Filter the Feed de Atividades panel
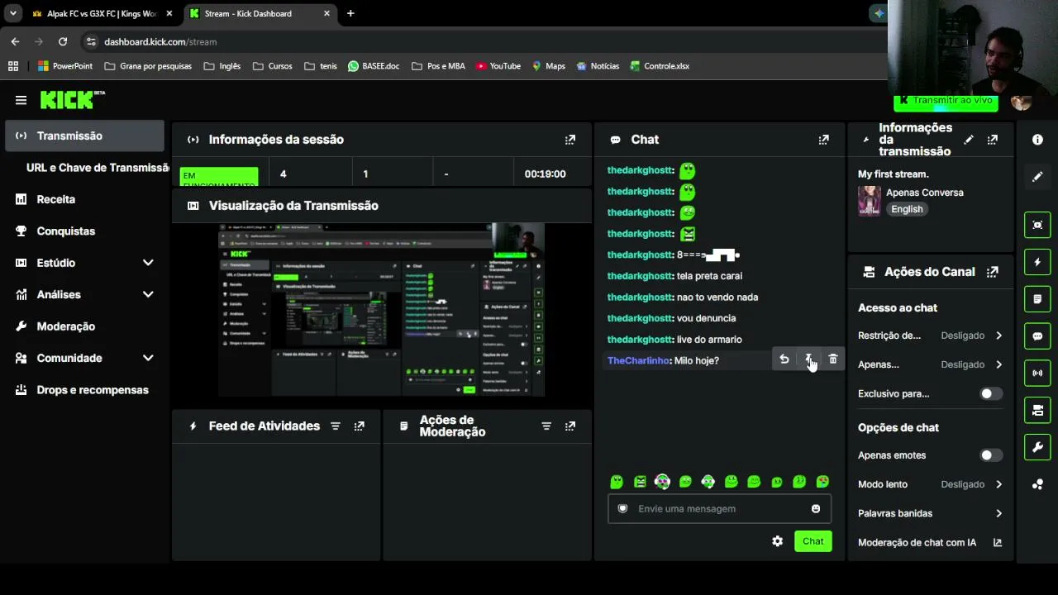 (x=336, y=426)
